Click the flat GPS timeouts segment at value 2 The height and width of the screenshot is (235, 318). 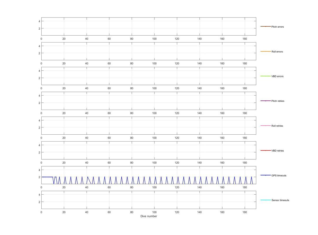click(x=47, y=177)
